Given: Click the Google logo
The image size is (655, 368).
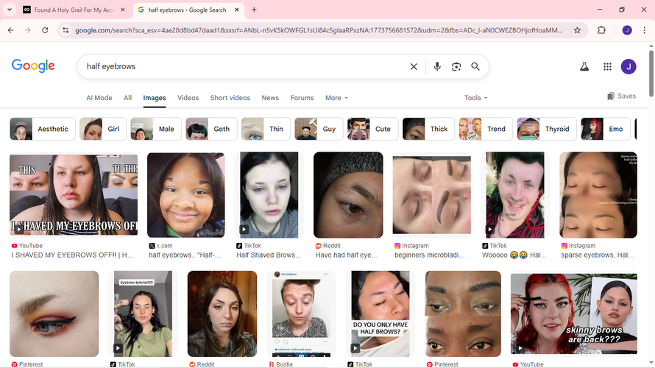Looking at the screenshot, I should click(33, 66).
